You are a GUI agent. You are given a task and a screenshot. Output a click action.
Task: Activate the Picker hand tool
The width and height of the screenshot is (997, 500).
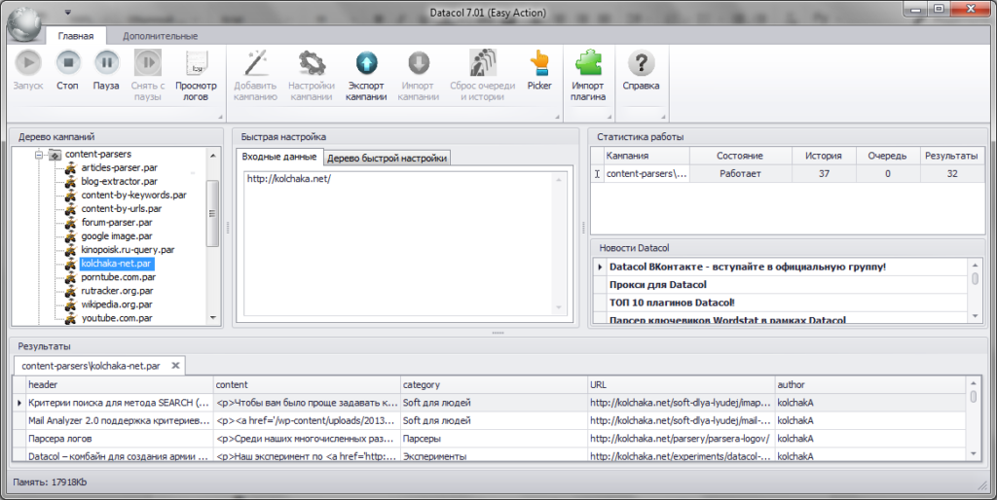(x=539, y=70)
